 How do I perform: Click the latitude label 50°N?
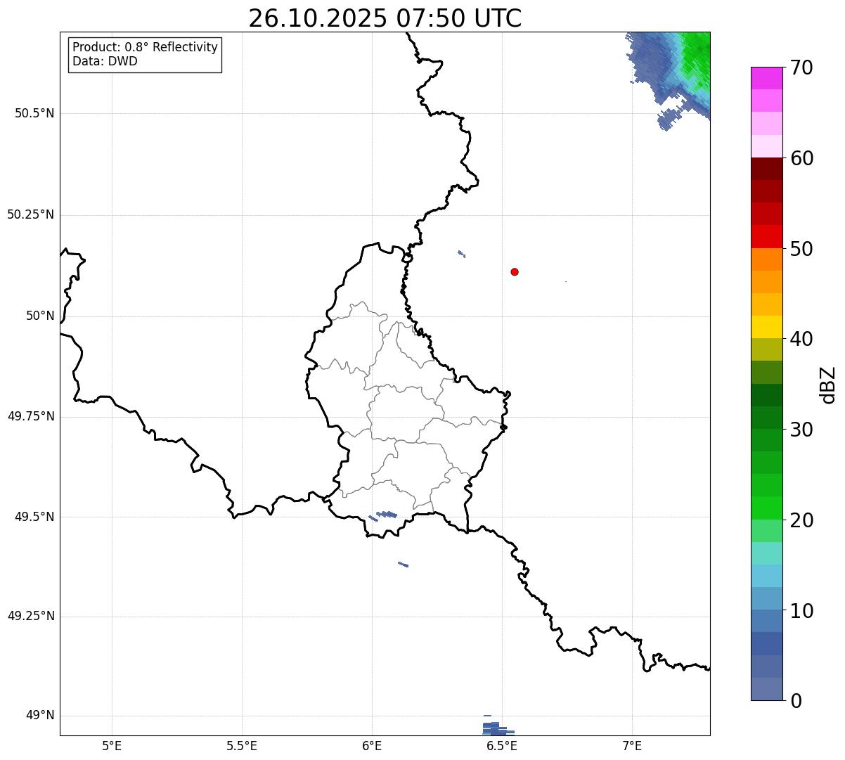[40, 316]
